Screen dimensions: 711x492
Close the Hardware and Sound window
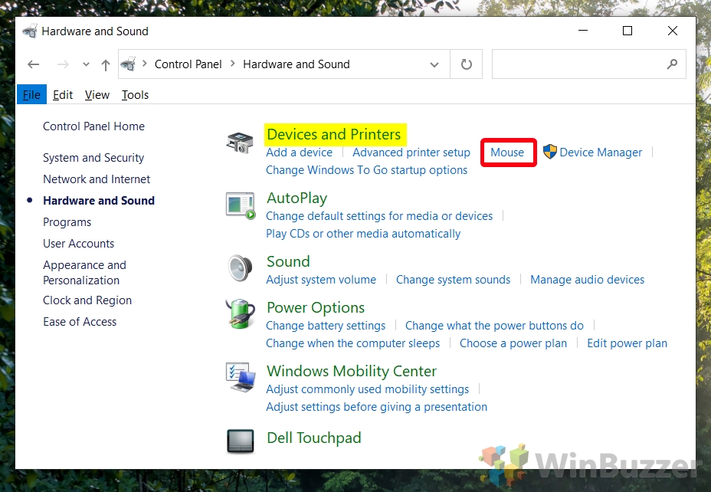pos(673,31)
